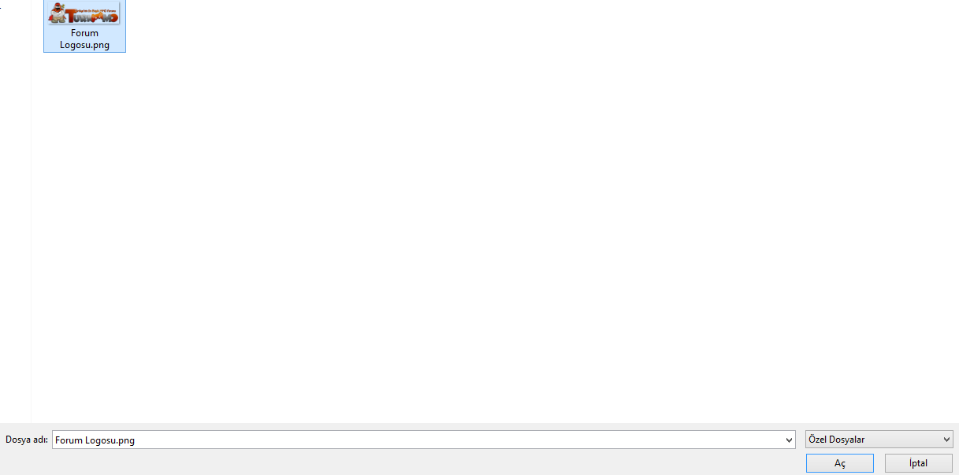This screenshot has height=475, width=959.
Task: Expand the Dosya adı filename history arrow
Action: coord(788,440)
